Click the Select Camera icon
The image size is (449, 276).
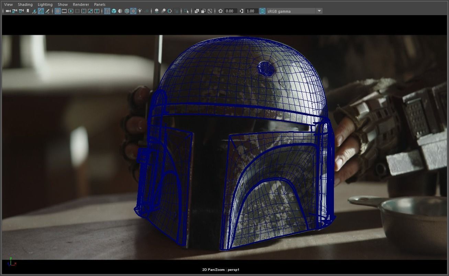(8, 11)
